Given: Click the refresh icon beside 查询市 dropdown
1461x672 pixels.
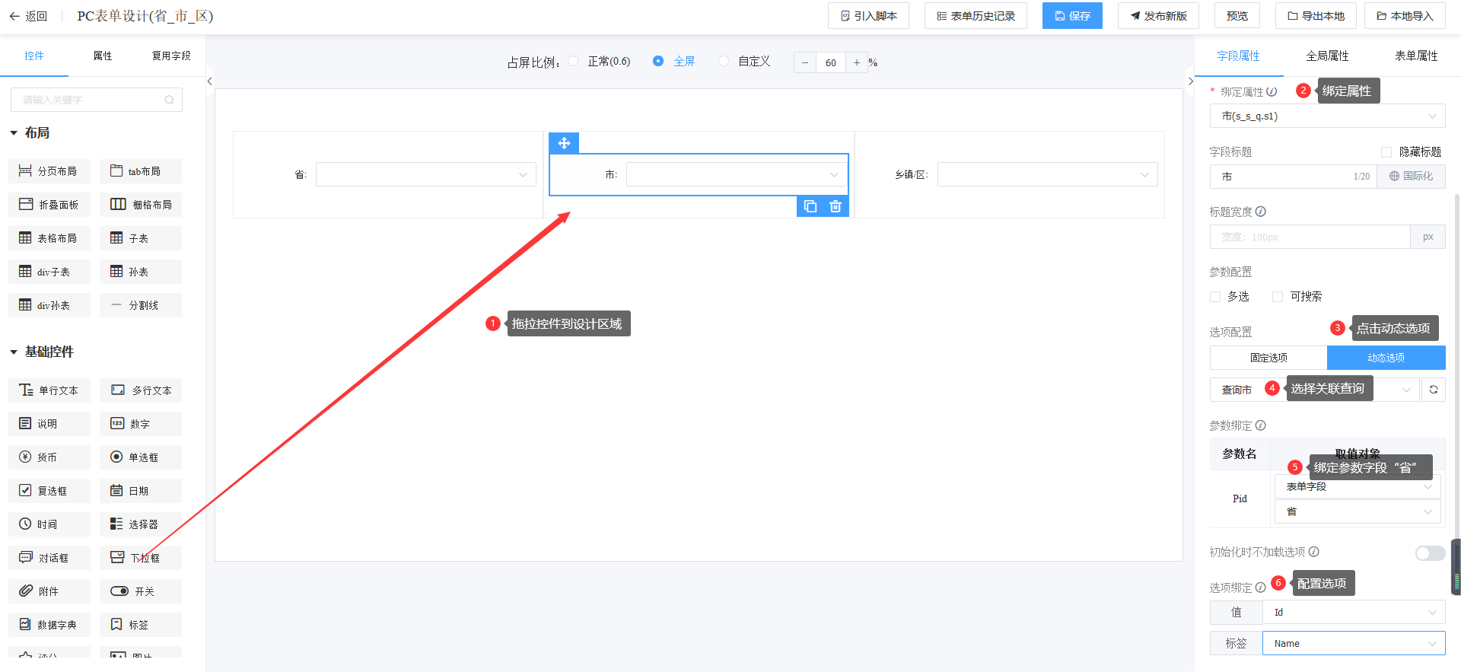Looking at the screenshot, I should 1434,390.
